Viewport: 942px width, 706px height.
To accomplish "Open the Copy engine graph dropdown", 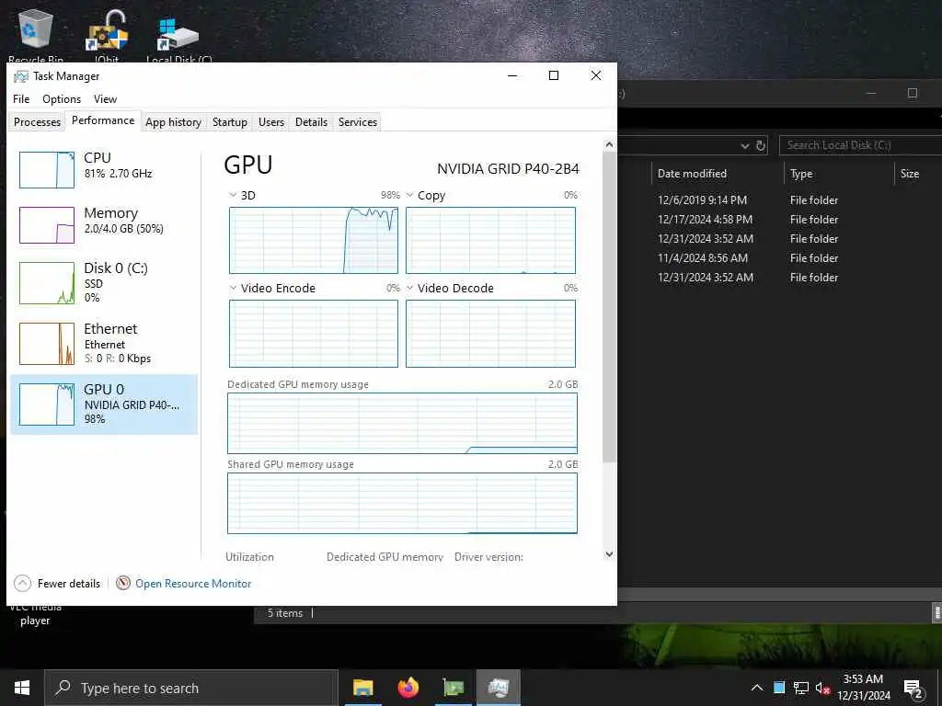I will coord(409,195).
